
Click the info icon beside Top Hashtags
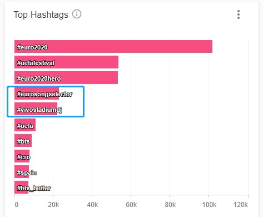77,14
